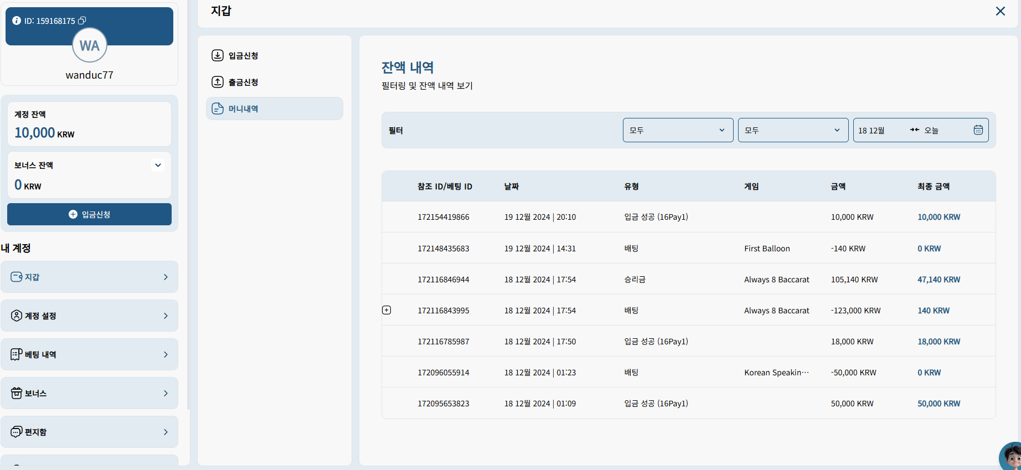Click the 유형 column header

pyautogui.click(x=632, y=187)
